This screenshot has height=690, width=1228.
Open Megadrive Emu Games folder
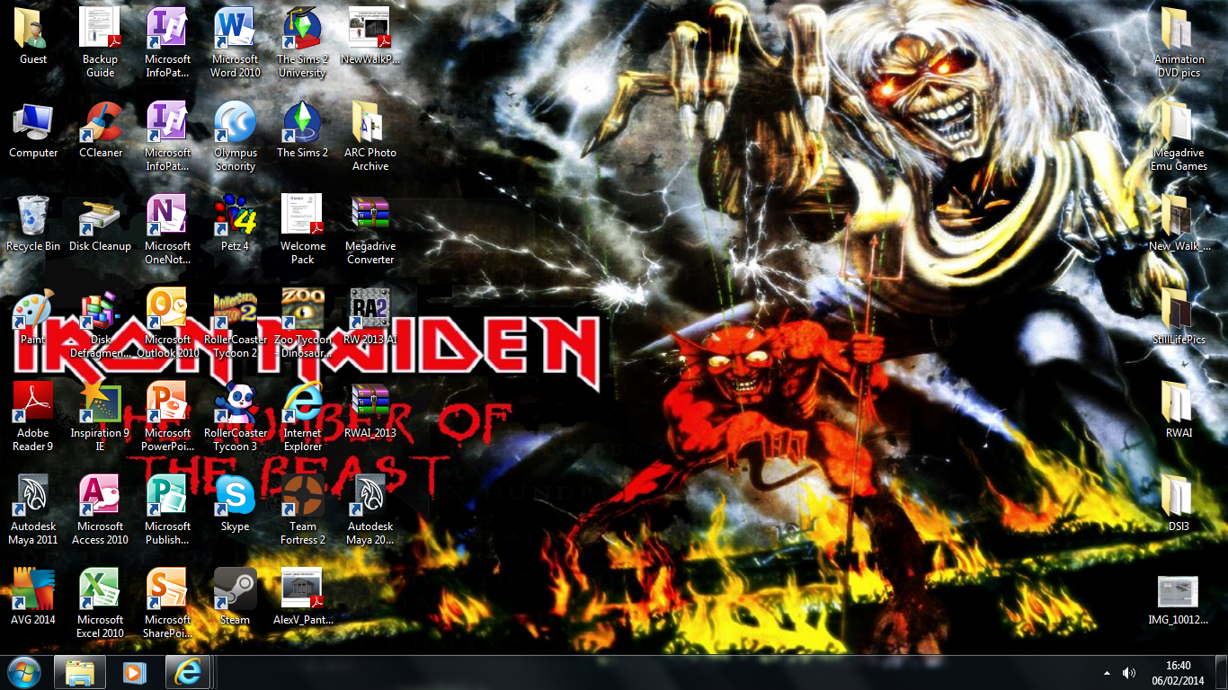[1179, 137]
